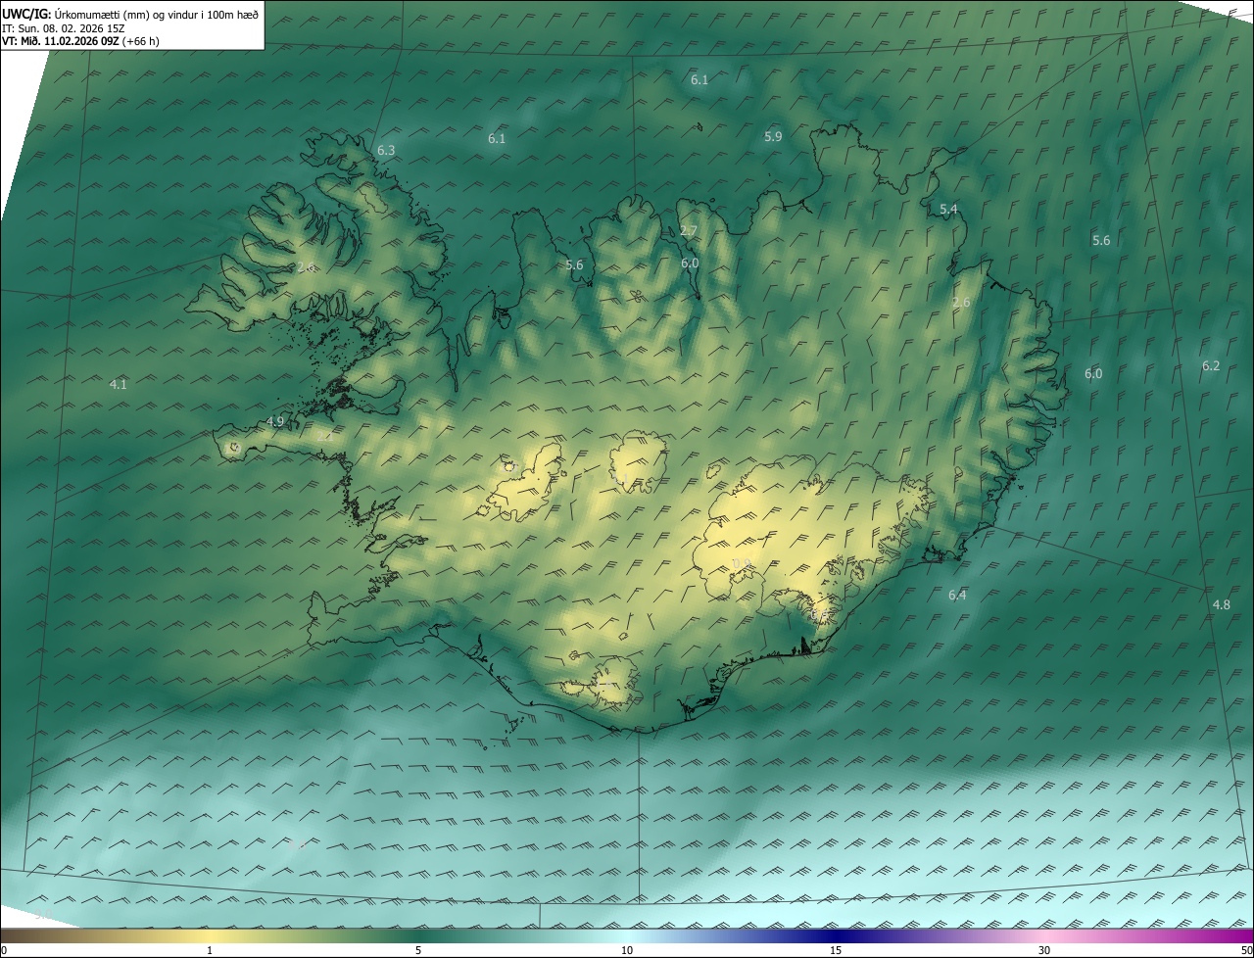Select the 15 tick on the color scale
This screenshot has width=1254, height=958.
point(836,950)
